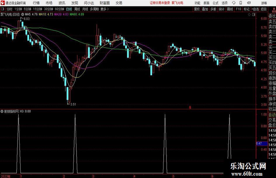Select the 日线 daily period tab
The width and height of the screenshot is (276, 178).
[69, 9]
